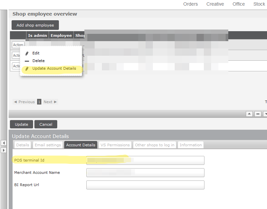Open the Office menu in top navigation
This screenshot has height=209, width=267.
click(x=239, y=4)
